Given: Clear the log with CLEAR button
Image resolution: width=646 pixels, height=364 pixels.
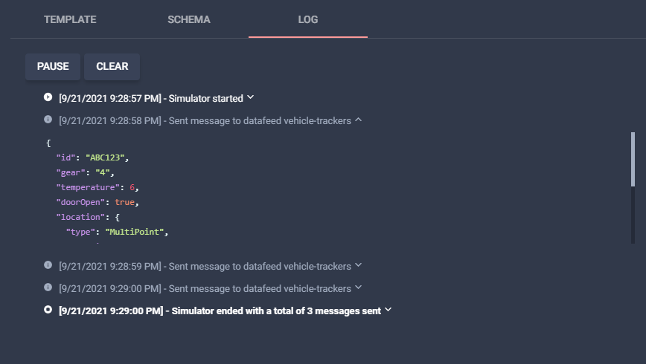Looking at the screenshot, I should point(112,66).
